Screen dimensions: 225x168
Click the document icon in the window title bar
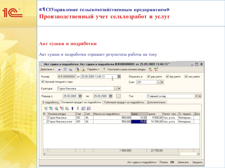point(41,64)
